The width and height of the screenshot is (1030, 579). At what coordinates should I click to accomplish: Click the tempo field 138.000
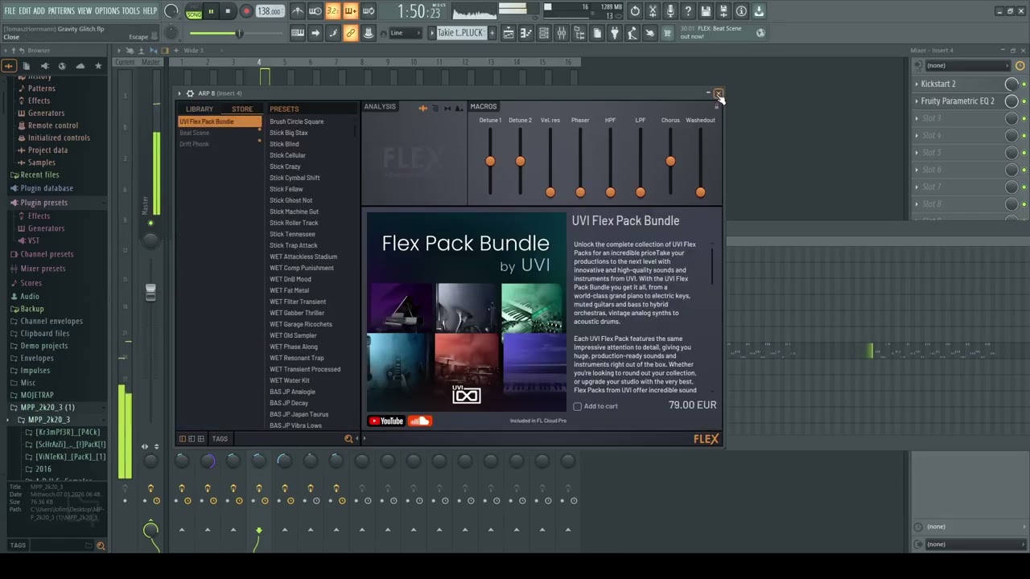point(269,11)
